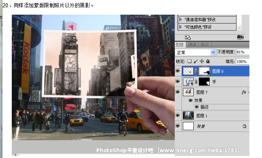Switch to the 通道 tab

pos(192,44)
